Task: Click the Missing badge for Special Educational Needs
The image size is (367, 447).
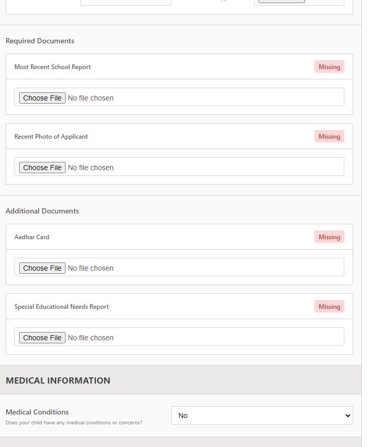Action: point(329,306)
